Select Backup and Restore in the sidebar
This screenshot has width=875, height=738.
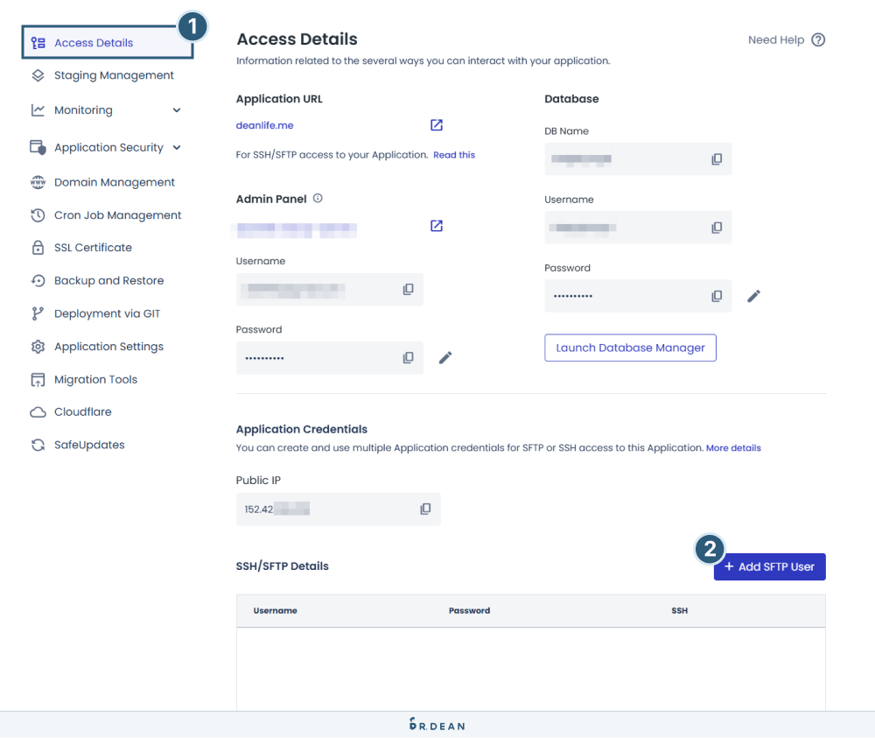[x=108, y=280]
